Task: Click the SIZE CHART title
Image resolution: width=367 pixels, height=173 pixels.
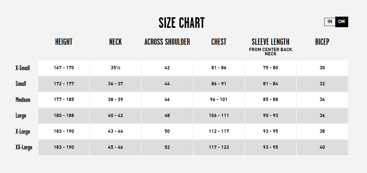Action: pos(182,23)
